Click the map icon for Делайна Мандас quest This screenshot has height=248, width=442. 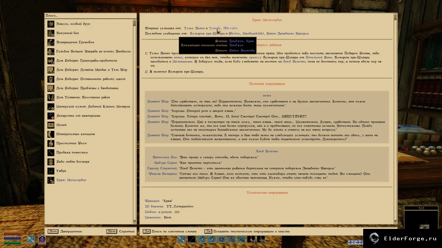(x=51, y=70)
